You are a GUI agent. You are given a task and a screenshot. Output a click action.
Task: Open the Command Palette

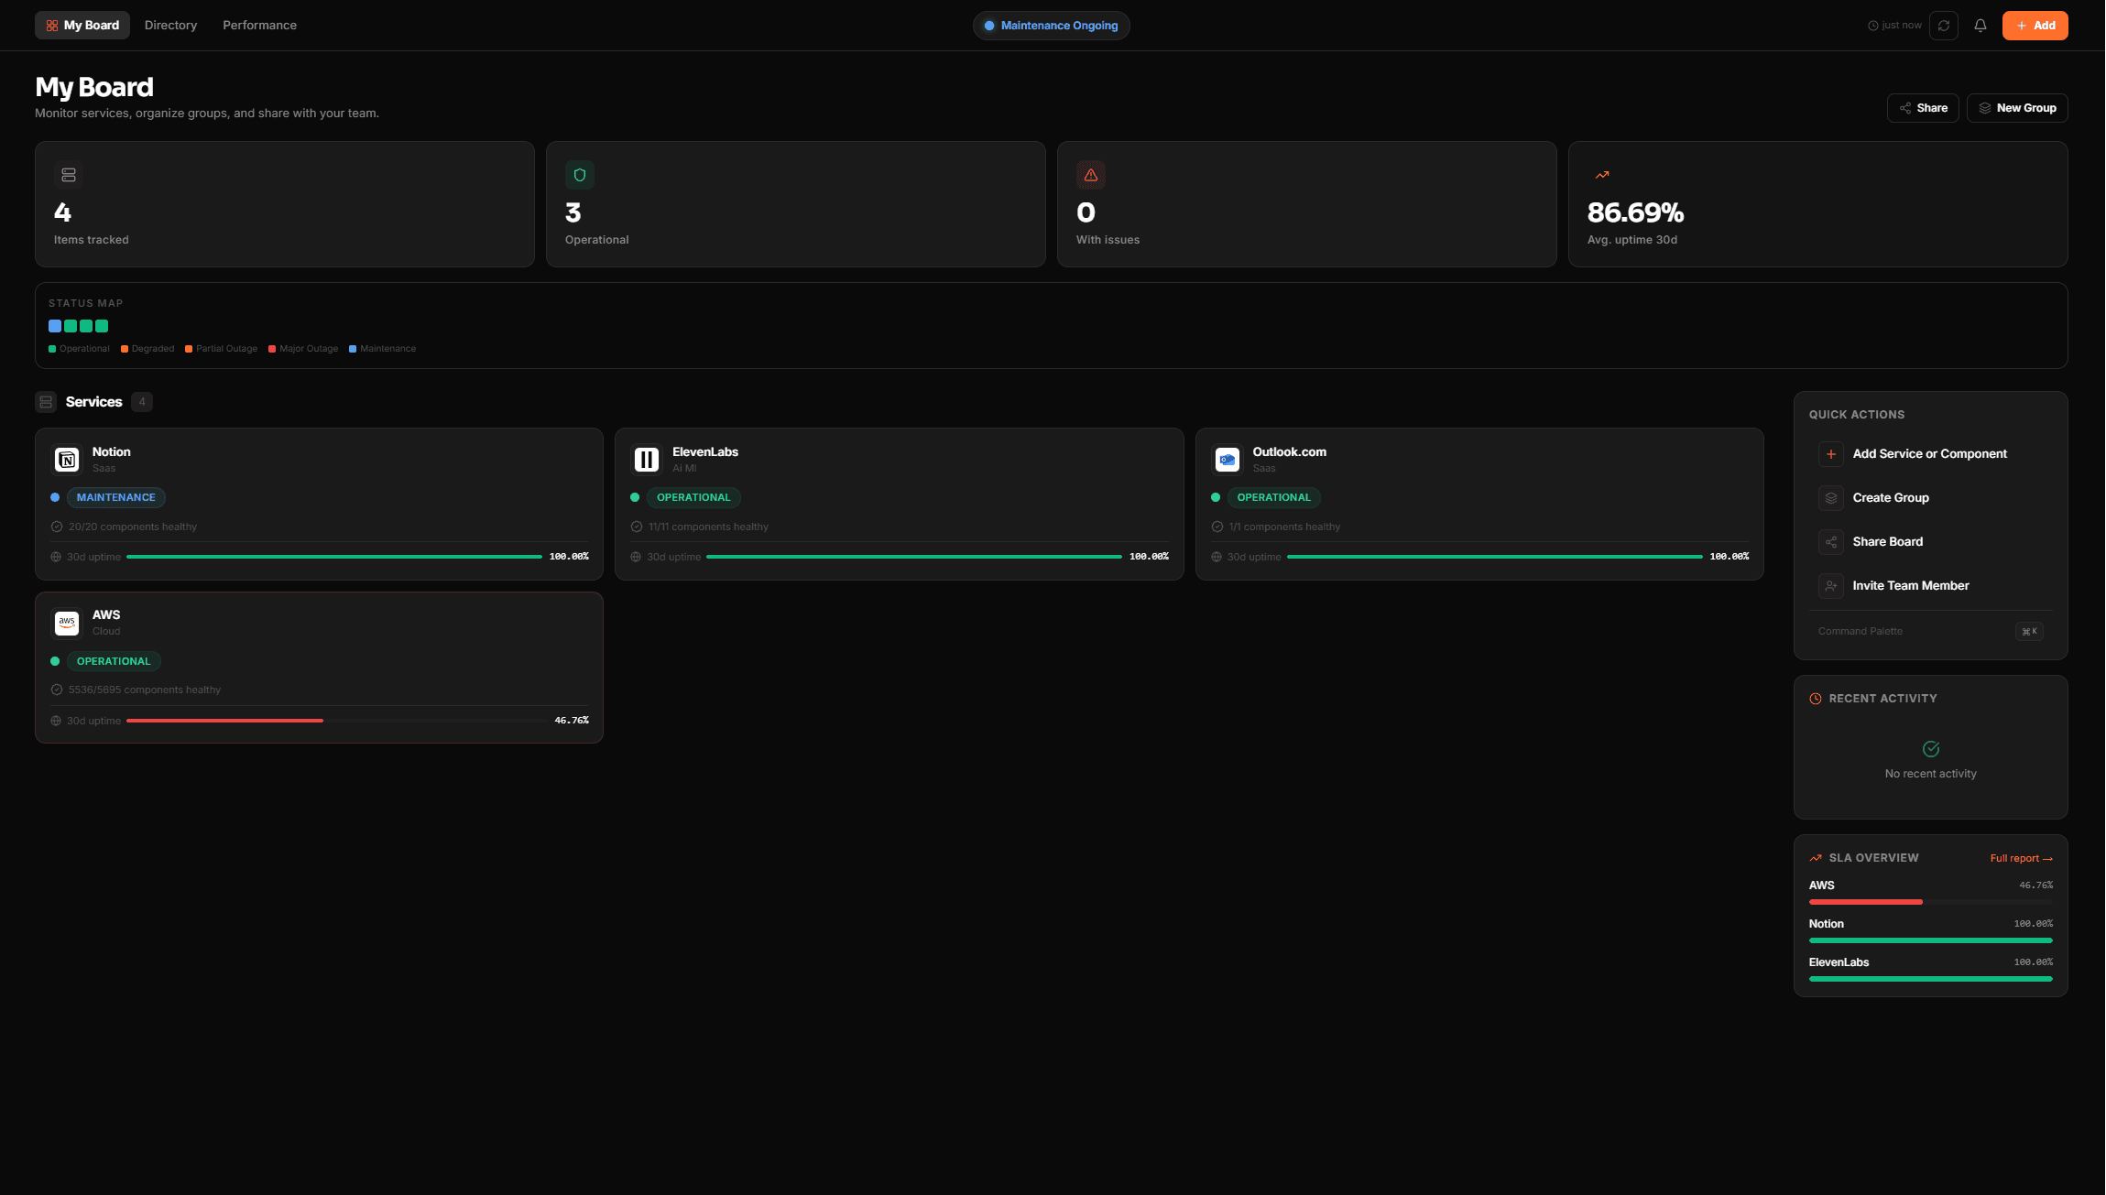point(1860,631)
